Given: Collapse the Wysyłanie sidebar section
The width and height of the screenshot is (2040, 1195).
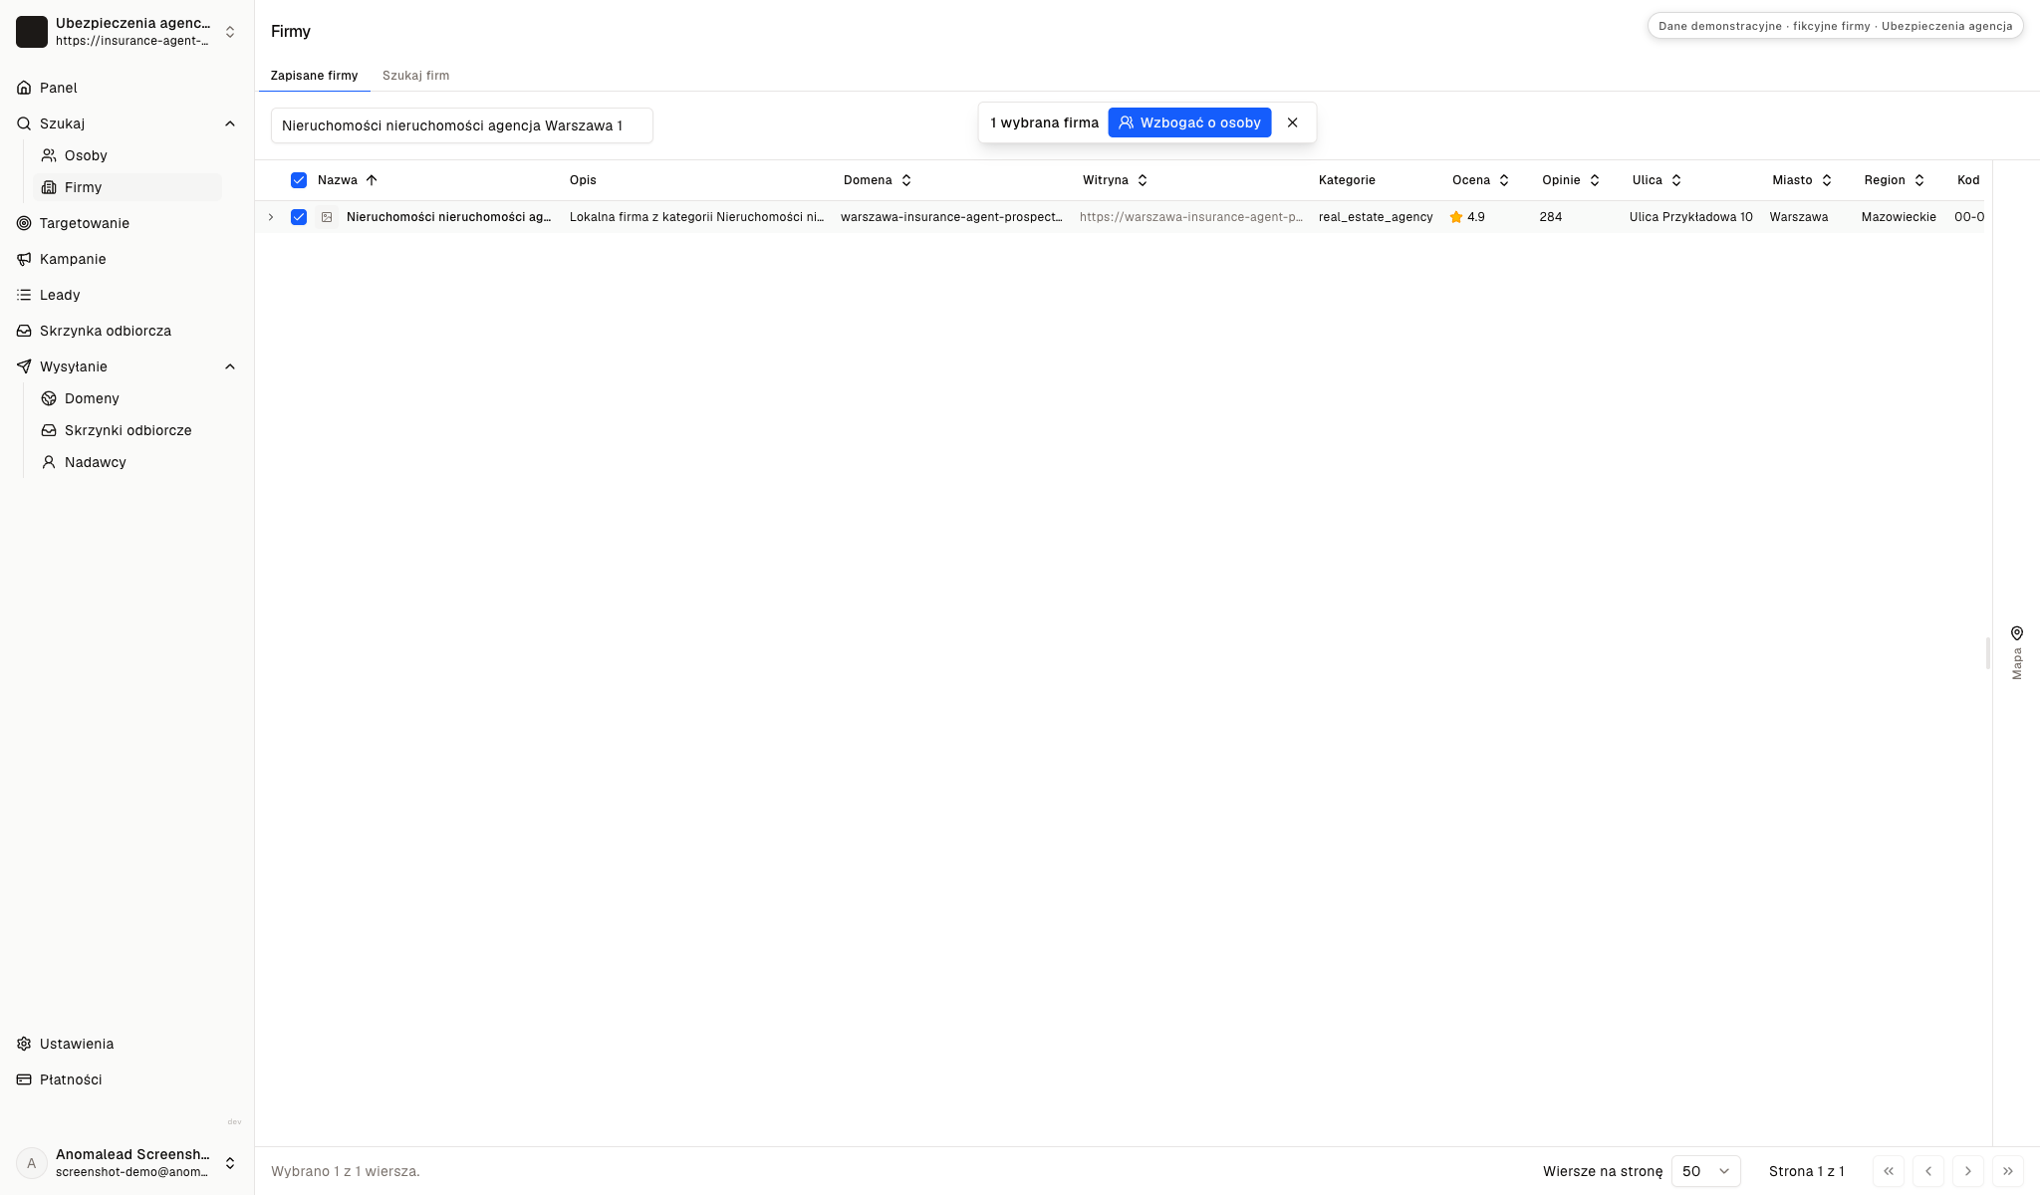Looking at the screenshot, I should (x=230, y=366).
